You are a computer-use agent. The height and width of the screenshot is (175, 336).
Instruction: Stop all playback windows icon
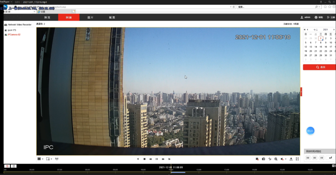click(x=257, y=159)
